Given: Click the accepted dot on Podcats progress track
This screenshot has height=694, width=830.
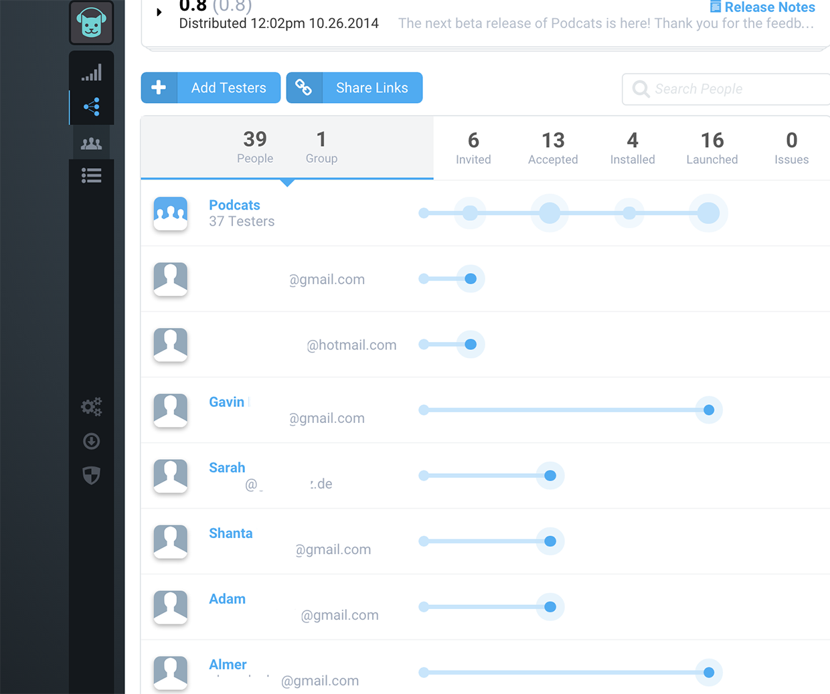Looking at the screenshot, I should (x=550, y=213).
